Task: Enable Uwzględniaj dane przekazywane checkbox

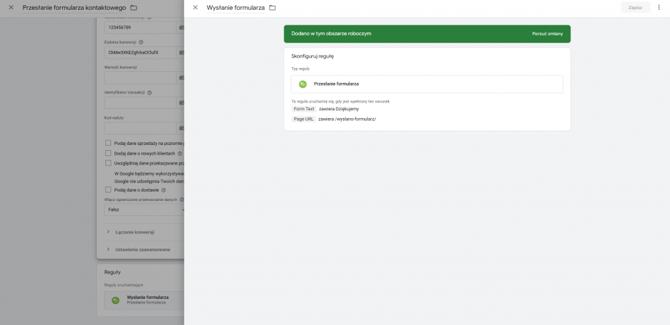Action: pos(108,162)
